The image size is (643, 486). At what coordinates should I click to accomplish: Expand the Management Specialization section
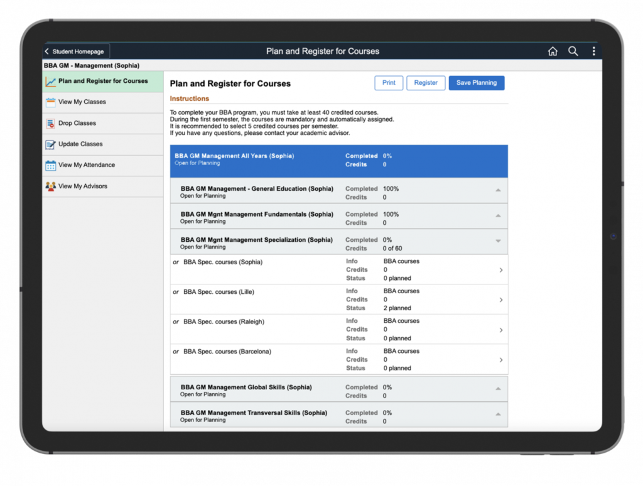click(499, 240)
